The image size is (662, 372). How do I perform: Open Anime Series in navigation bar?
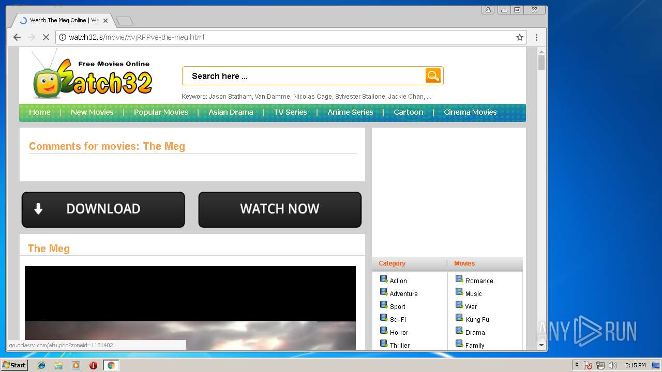pyautogui.click(x=350, y=112)
